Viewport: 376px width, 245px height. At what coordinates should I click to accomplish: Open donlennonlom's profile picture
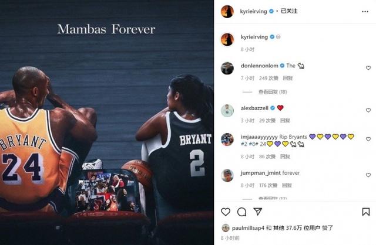[x=227, y=68]
